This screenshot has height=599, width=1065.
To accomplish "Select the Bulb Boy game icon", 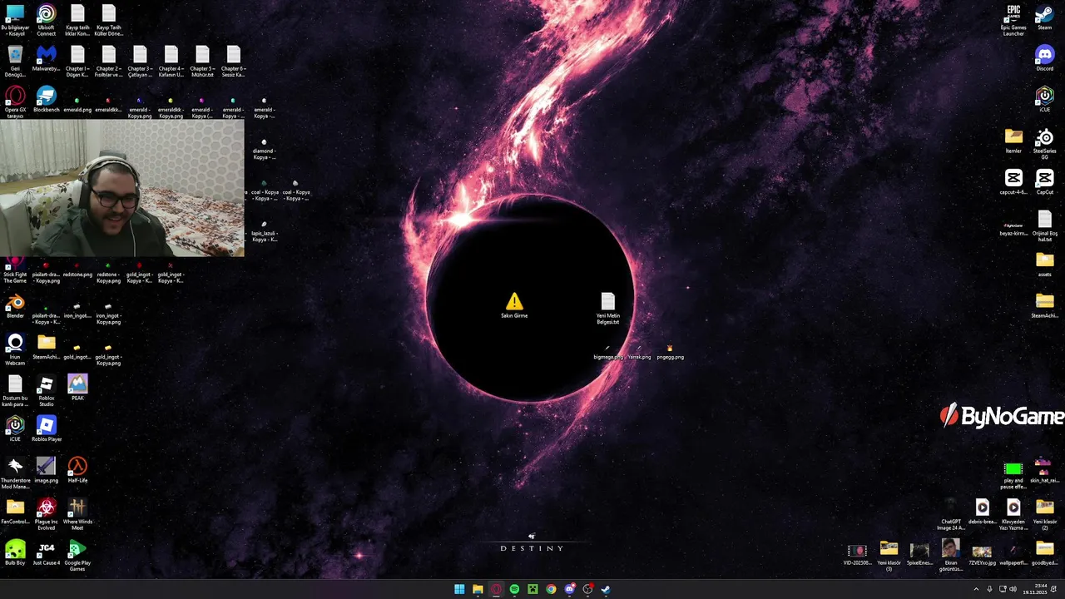I will (15, 552).
